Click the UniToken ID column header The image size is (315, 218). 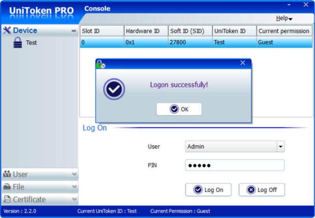click(234, 31)
